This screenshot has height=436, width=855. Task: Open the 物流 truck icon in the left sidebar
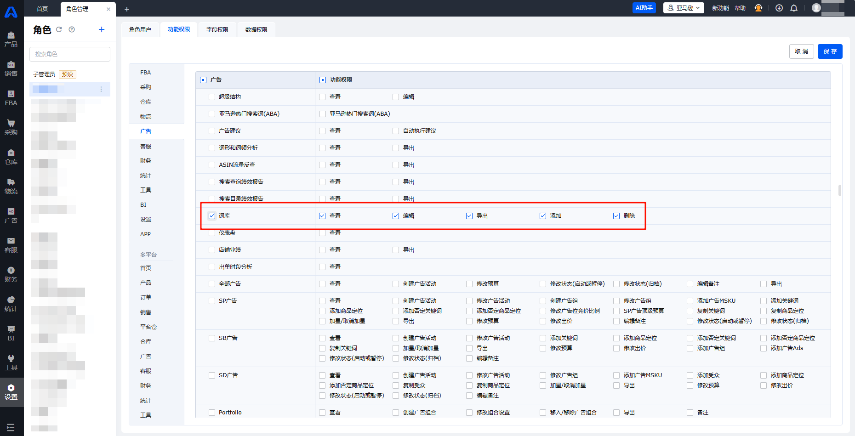(x=11, y=182)
